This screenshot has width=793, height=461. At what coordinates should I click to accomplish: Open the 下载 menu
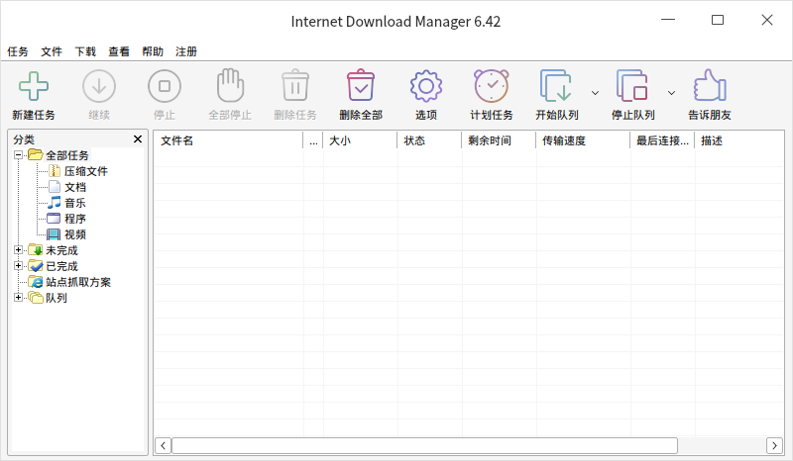point(85,51)
